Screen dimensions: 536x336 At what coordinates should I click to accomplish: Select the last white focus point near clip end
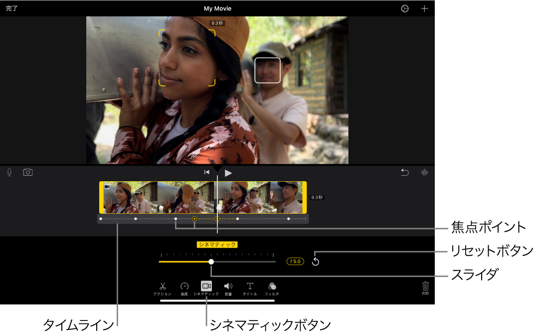click(289, 219)
